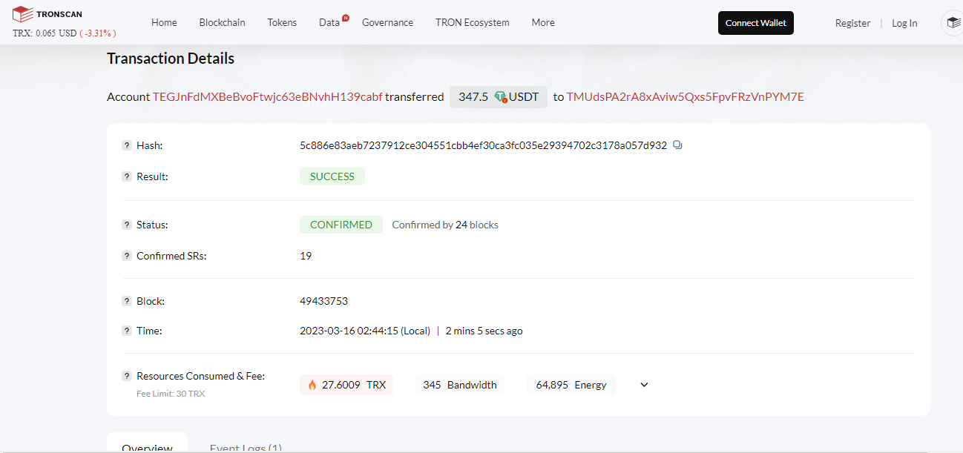This screenshot has height=453, width=963.
Task: Open recipient address TMUdsPA2rA8xAviw5Qxs5FpvFRzVnPYM7E
Action: point(686,97)
